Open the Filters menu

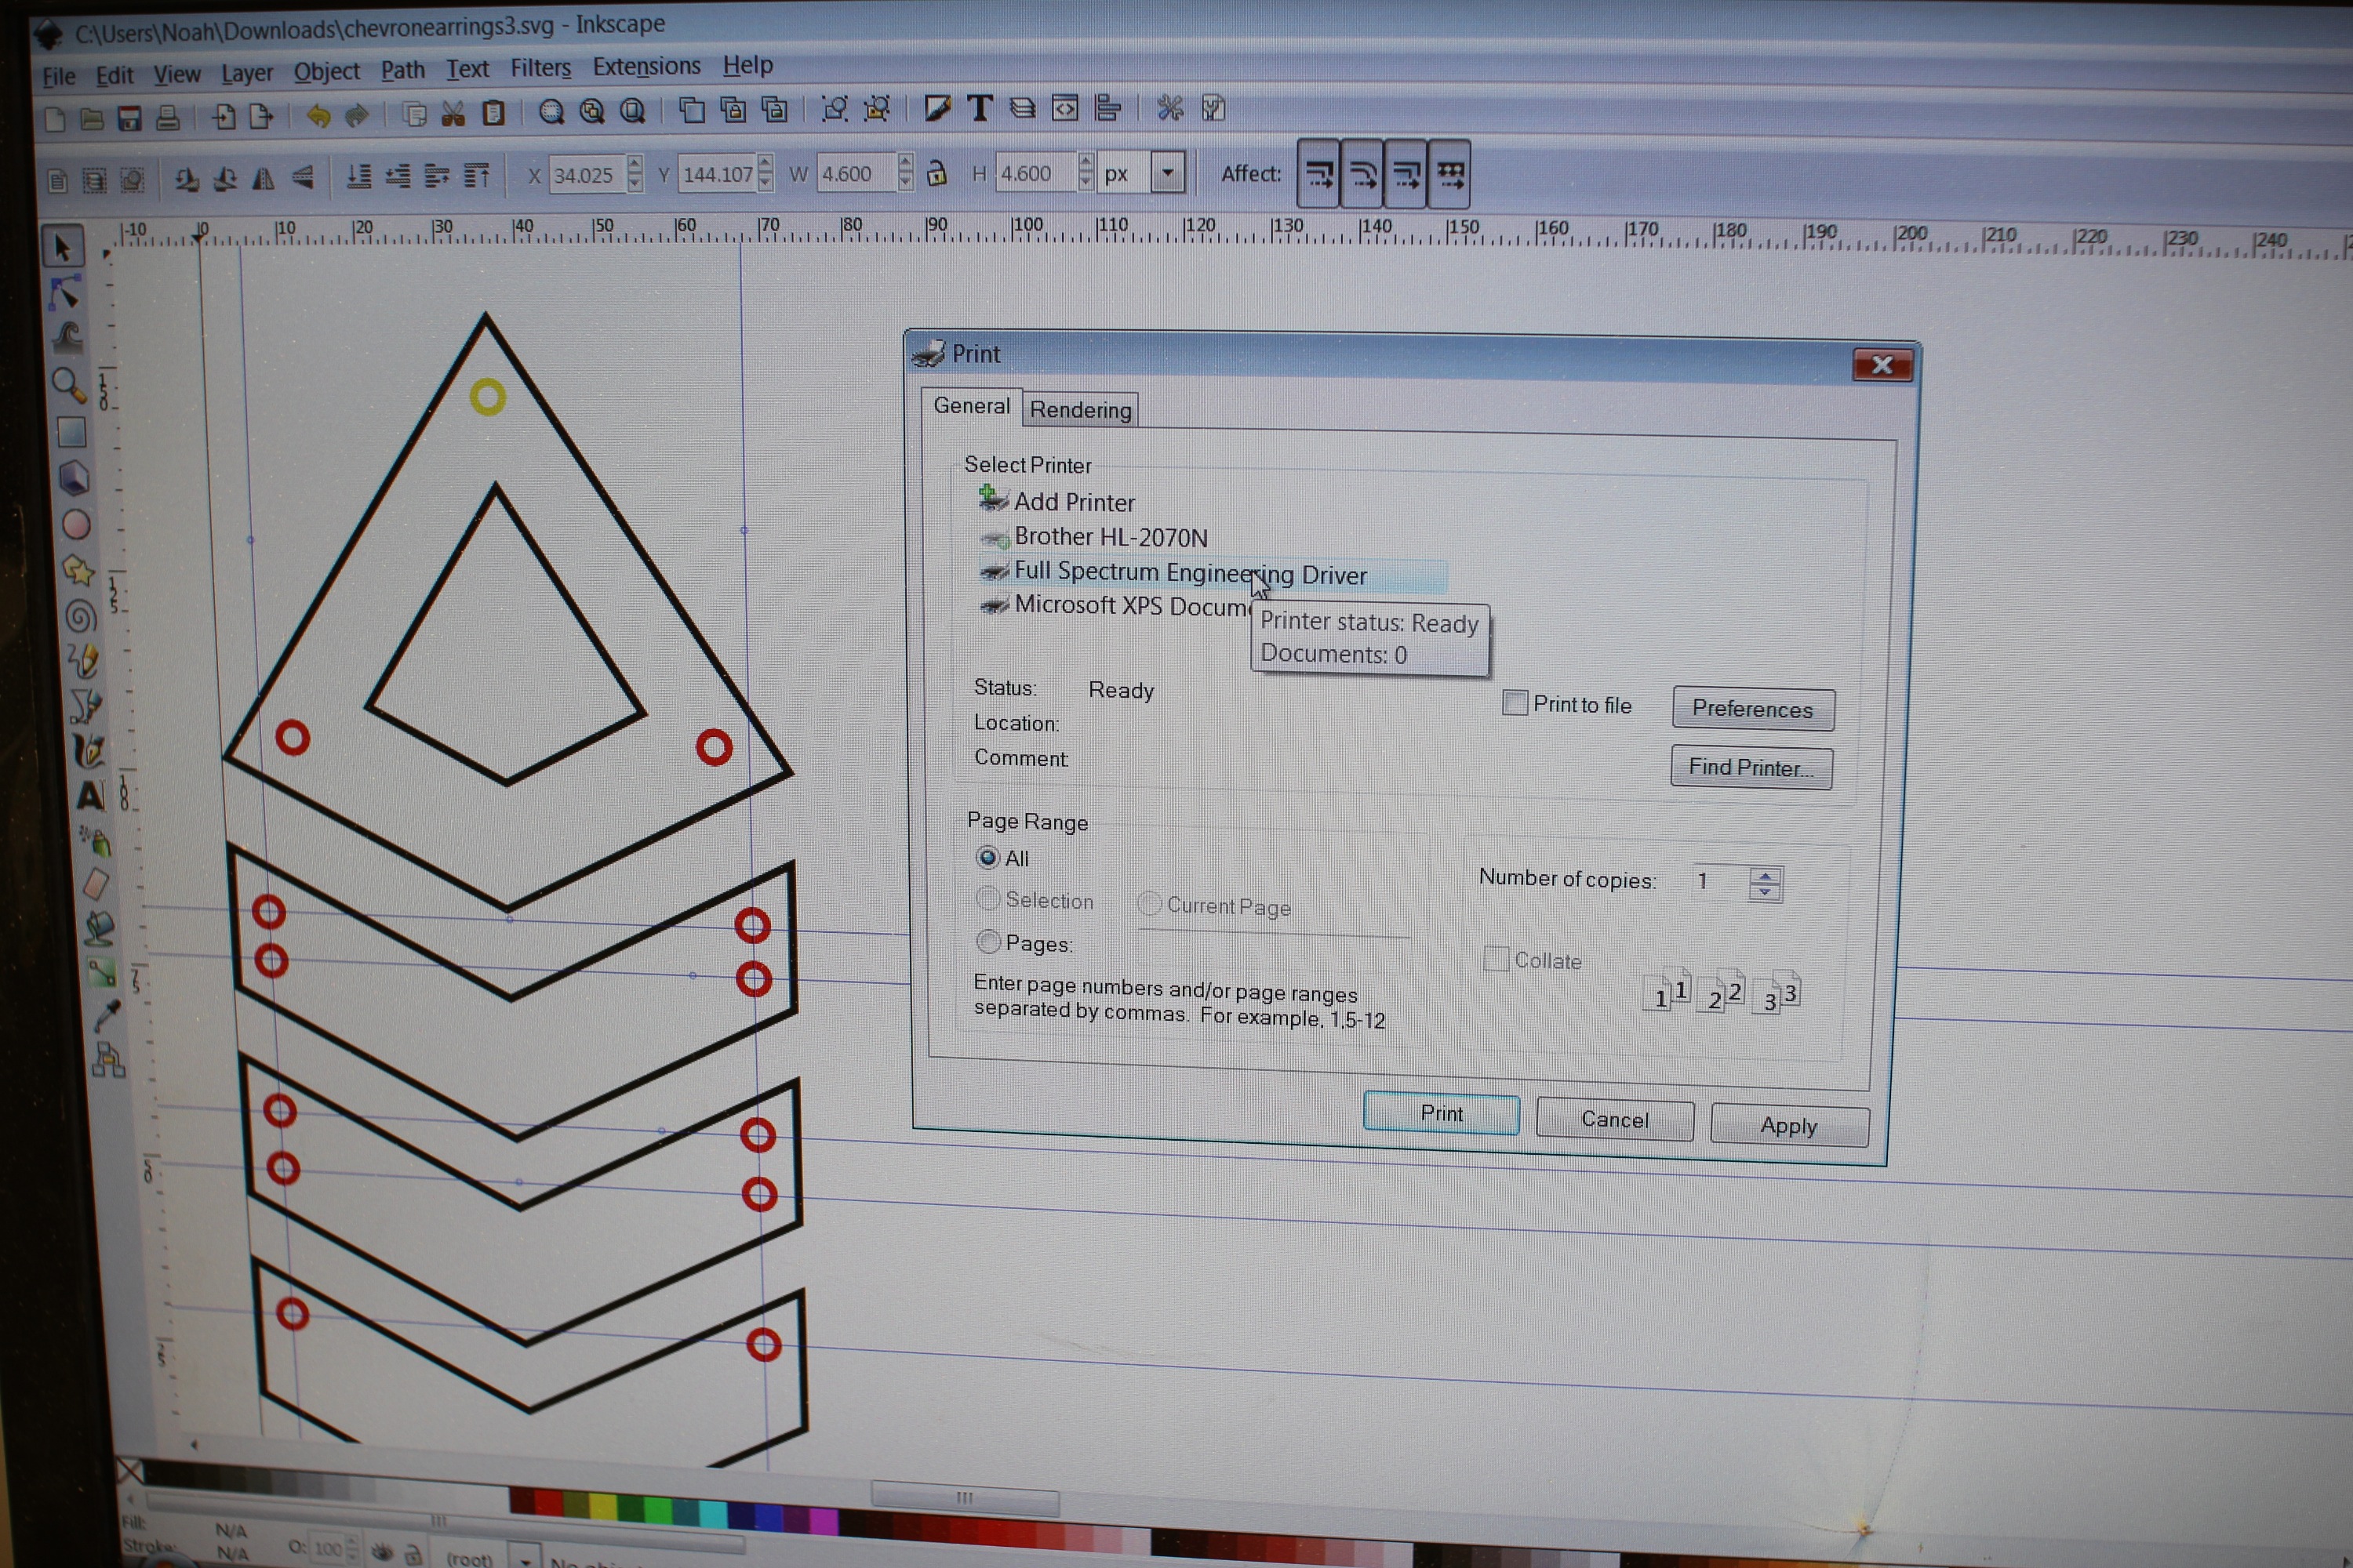(540, 69)
